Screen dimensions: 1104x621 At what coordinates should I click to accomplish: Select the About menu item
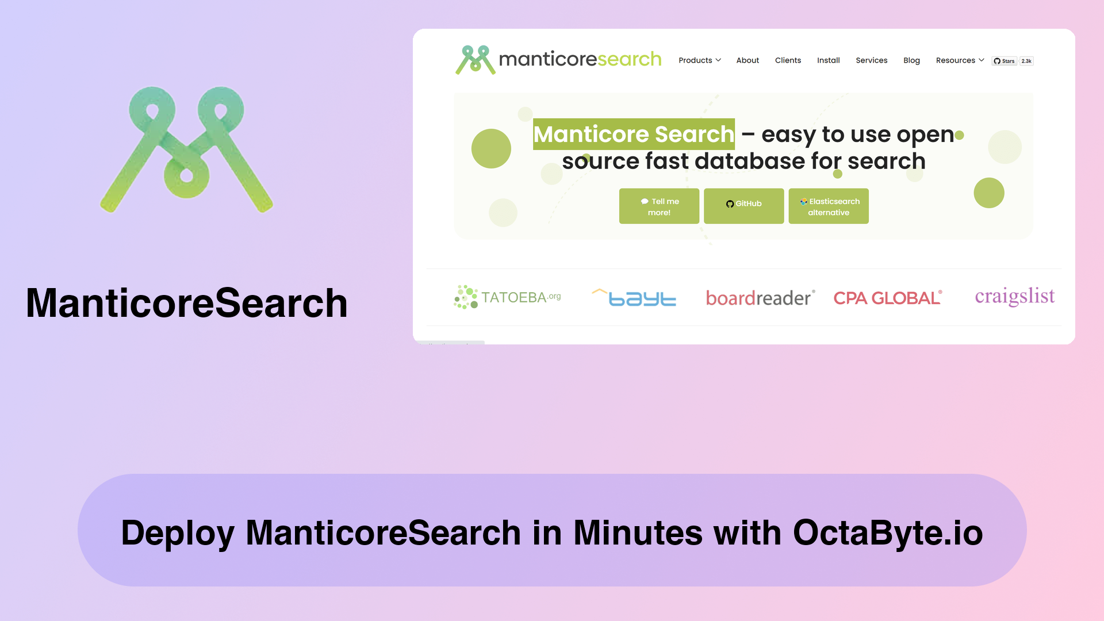point(747,60)
